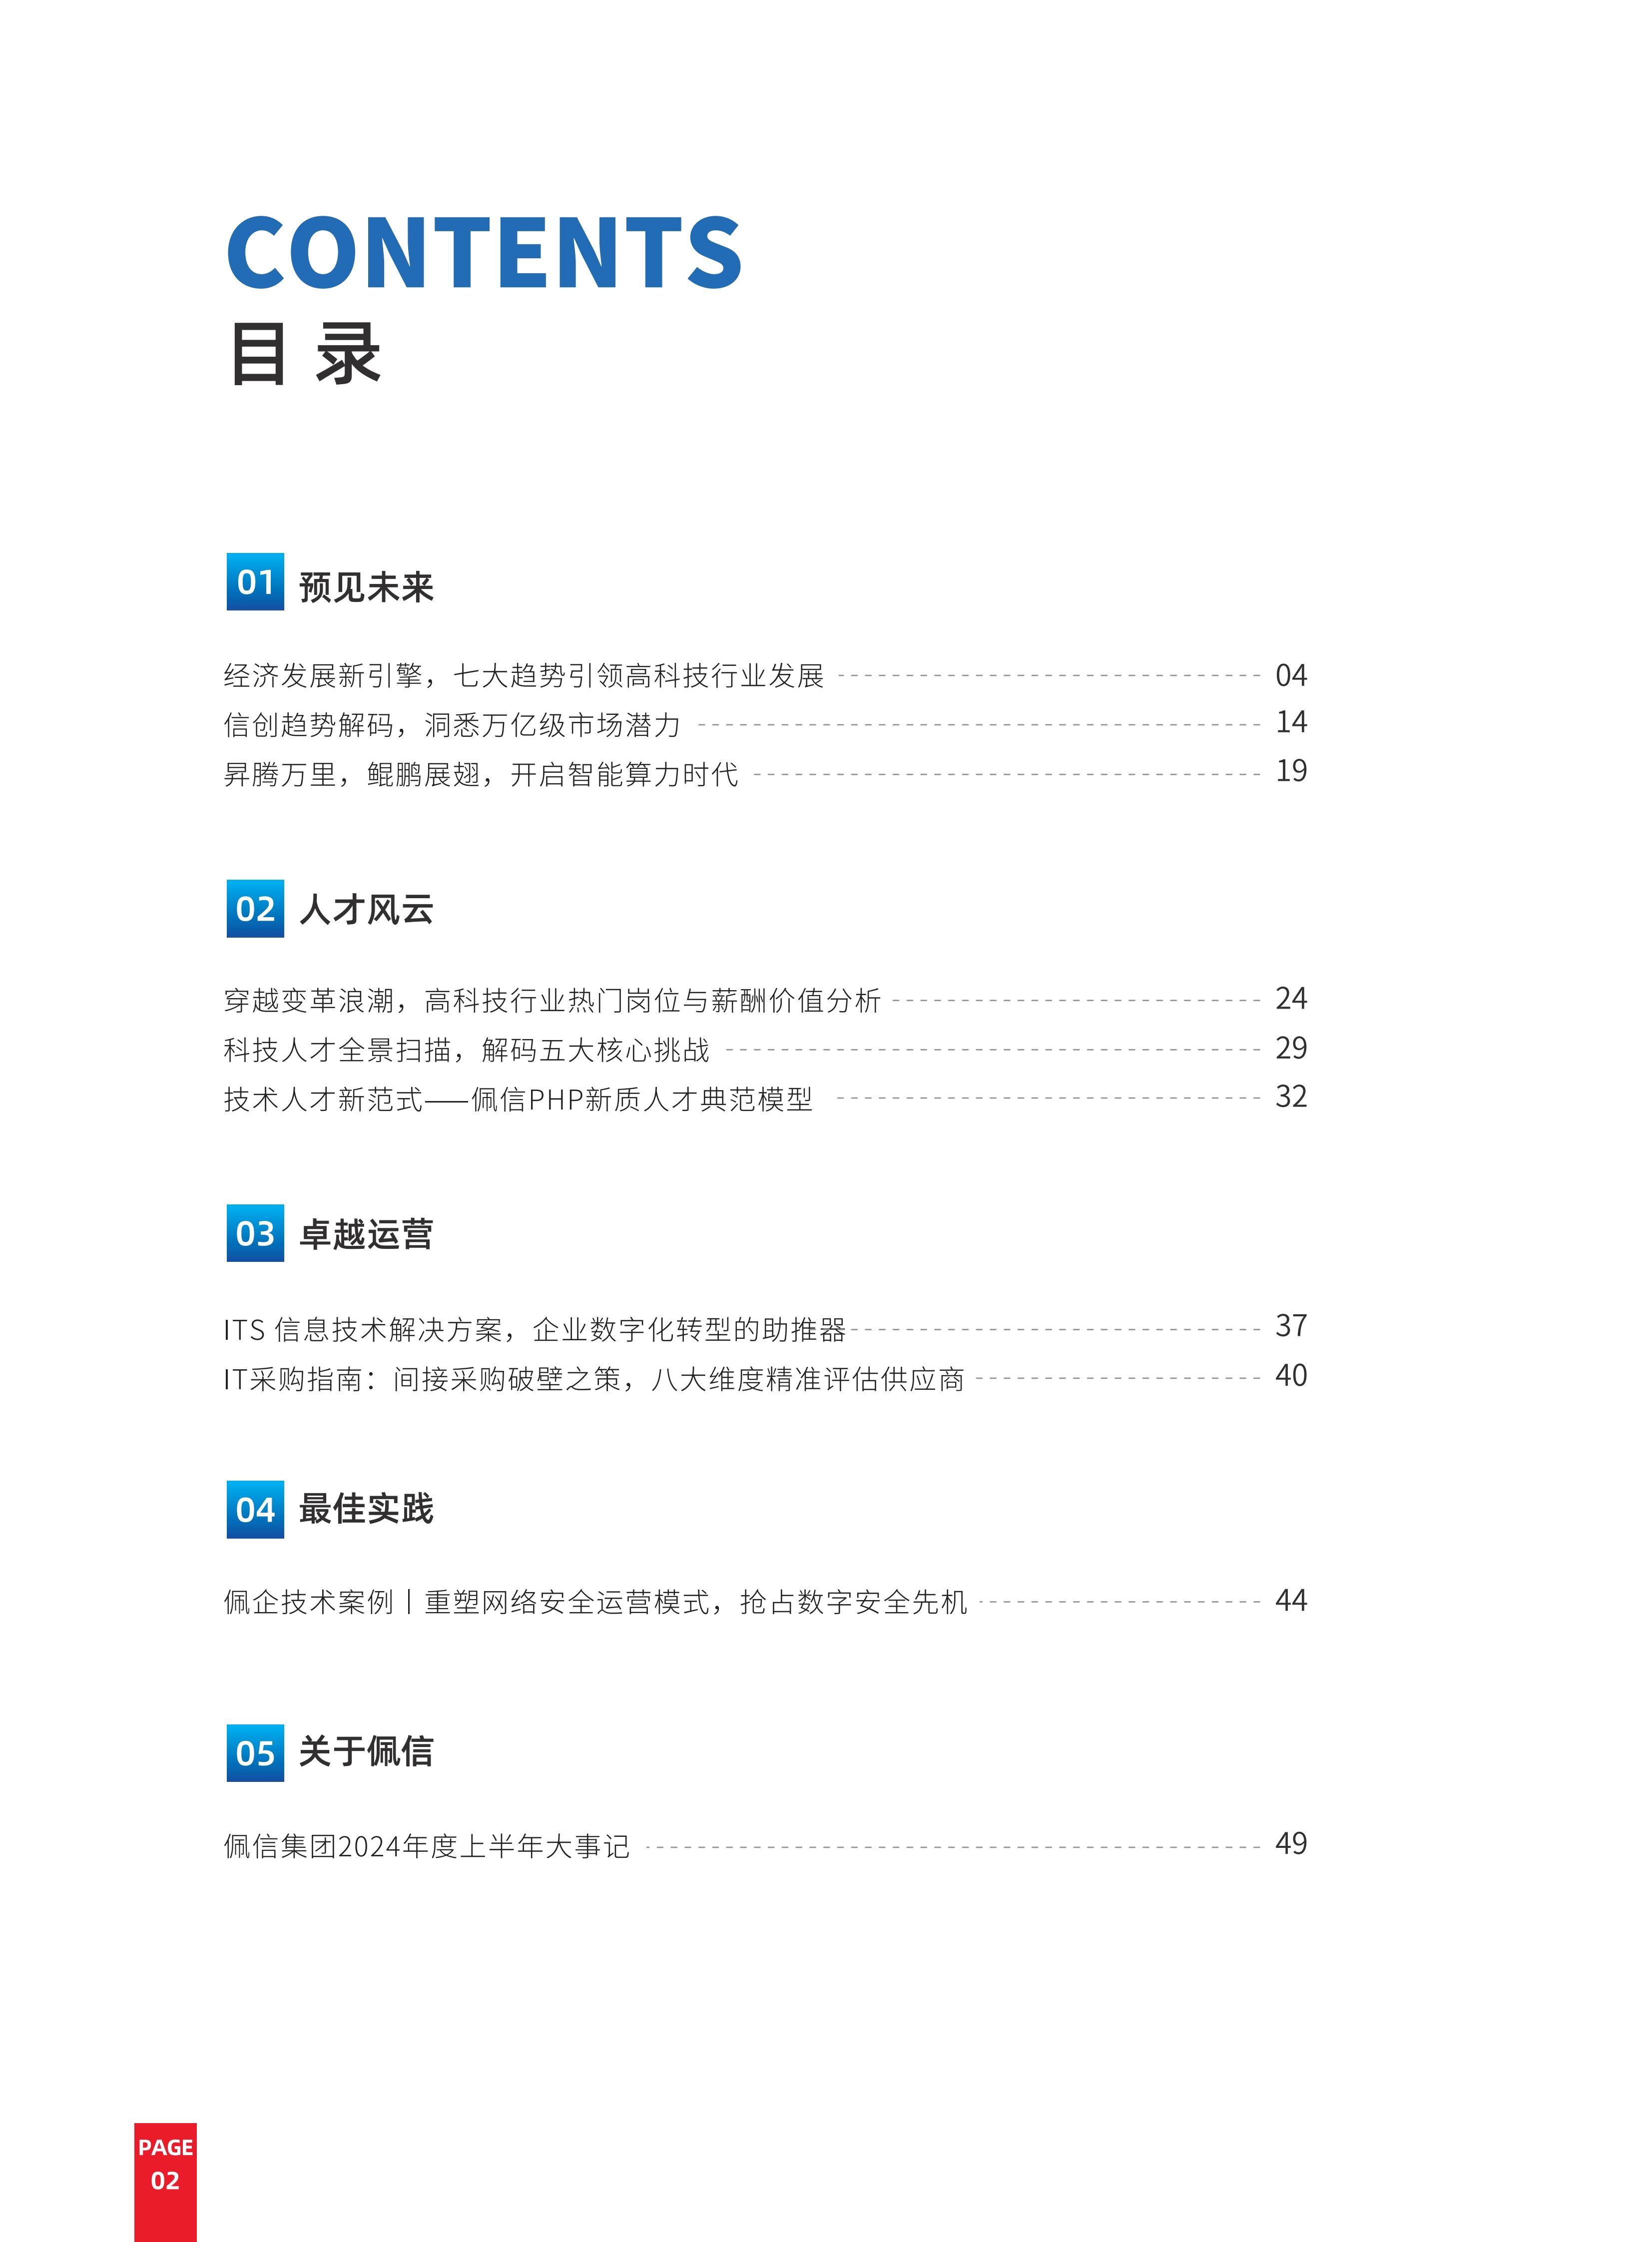Click the 预见未来 section heading
The width and height of the screenshot is (1652, 2242).
(366, 587)
